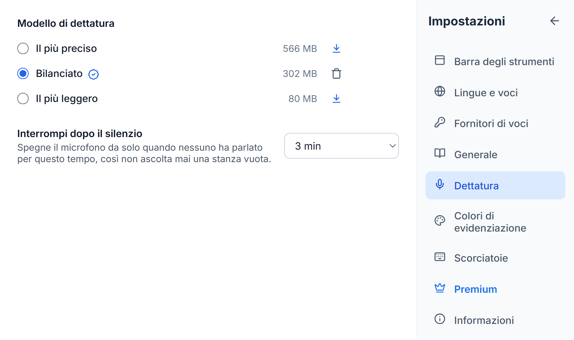Open Fornitori di voci settings
The width and height of the screenshot is (574, 340).
[495, 123]
